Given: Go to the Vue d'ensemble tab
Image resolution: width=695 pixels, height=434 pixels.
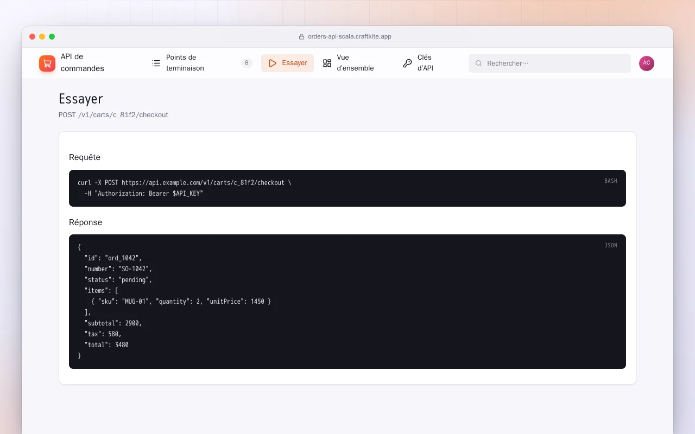Looking at the screenshot, I should (355, 63).
